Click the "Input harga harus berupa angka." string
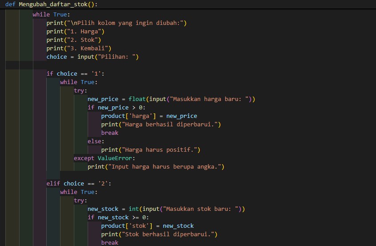This screenshot has width=376, height=246. pyautogui.click(x=168, y=167)
